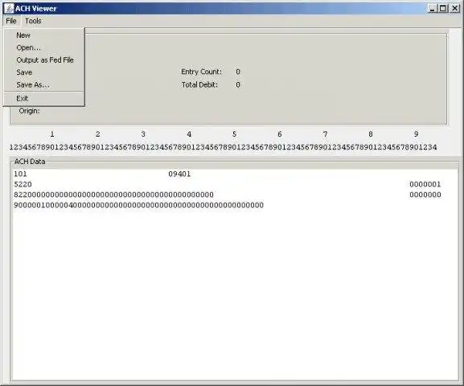Click the Entry Count label

(x=201, y=72)
